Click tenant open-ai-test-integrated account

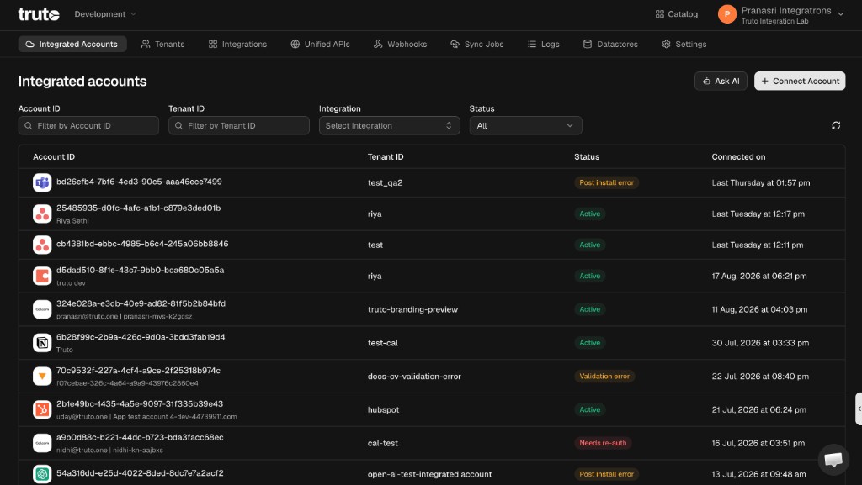pyautogui.click(x=430, y=474)
